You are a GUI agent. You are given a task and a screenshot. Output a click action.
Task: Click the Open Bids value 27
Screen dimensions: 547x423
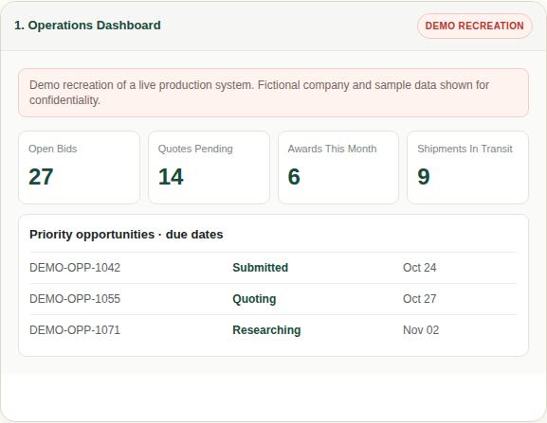tap(41, 177)
